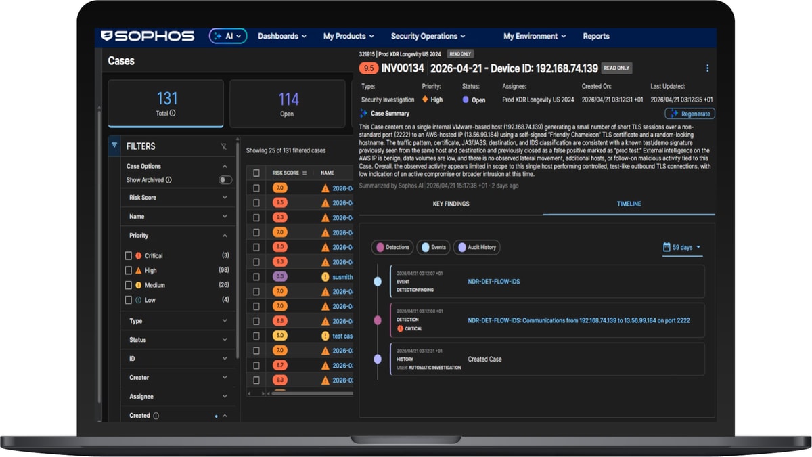Click the Risk Score column menu icon
The width and height of the screenshot is (812, 457).
click(x=305, y=173)
